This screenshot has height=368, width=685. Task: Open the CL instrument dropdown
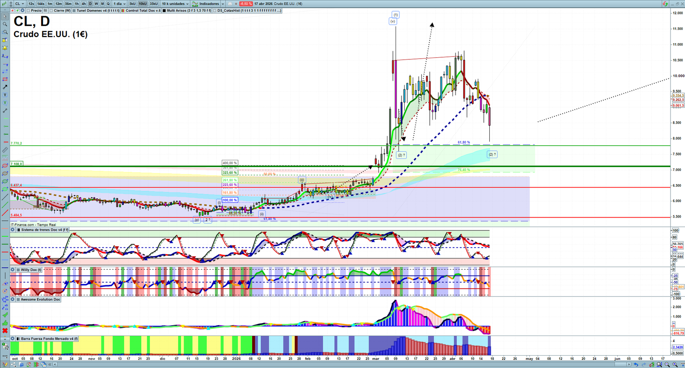20,4
